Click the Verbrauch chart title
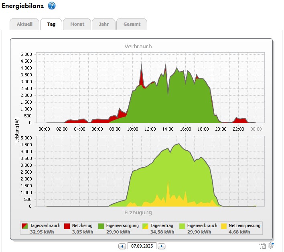The image size is (284, 252). [138, 46]
